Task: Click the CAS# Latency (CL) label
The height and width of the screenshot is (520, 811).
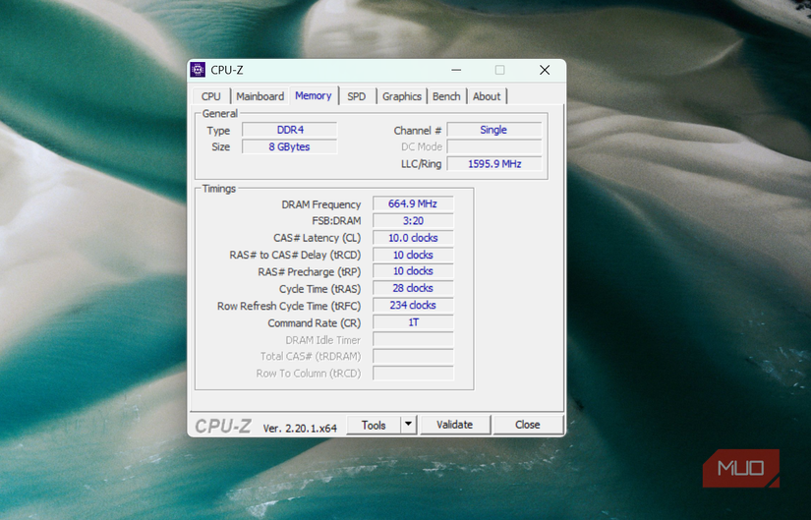Action: point(318,238)
